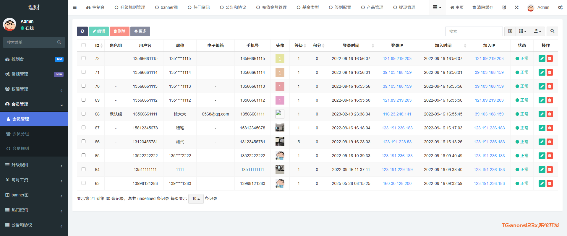Screen dimensions: 567x236
Task: Expand the 权限管理 sidebar menu
Action: (34, 89)
